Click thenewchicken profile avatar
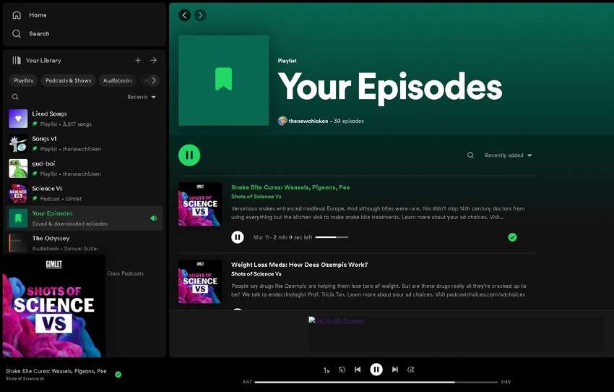The width and height of the screenshot is (614, 392). point(282,121)
